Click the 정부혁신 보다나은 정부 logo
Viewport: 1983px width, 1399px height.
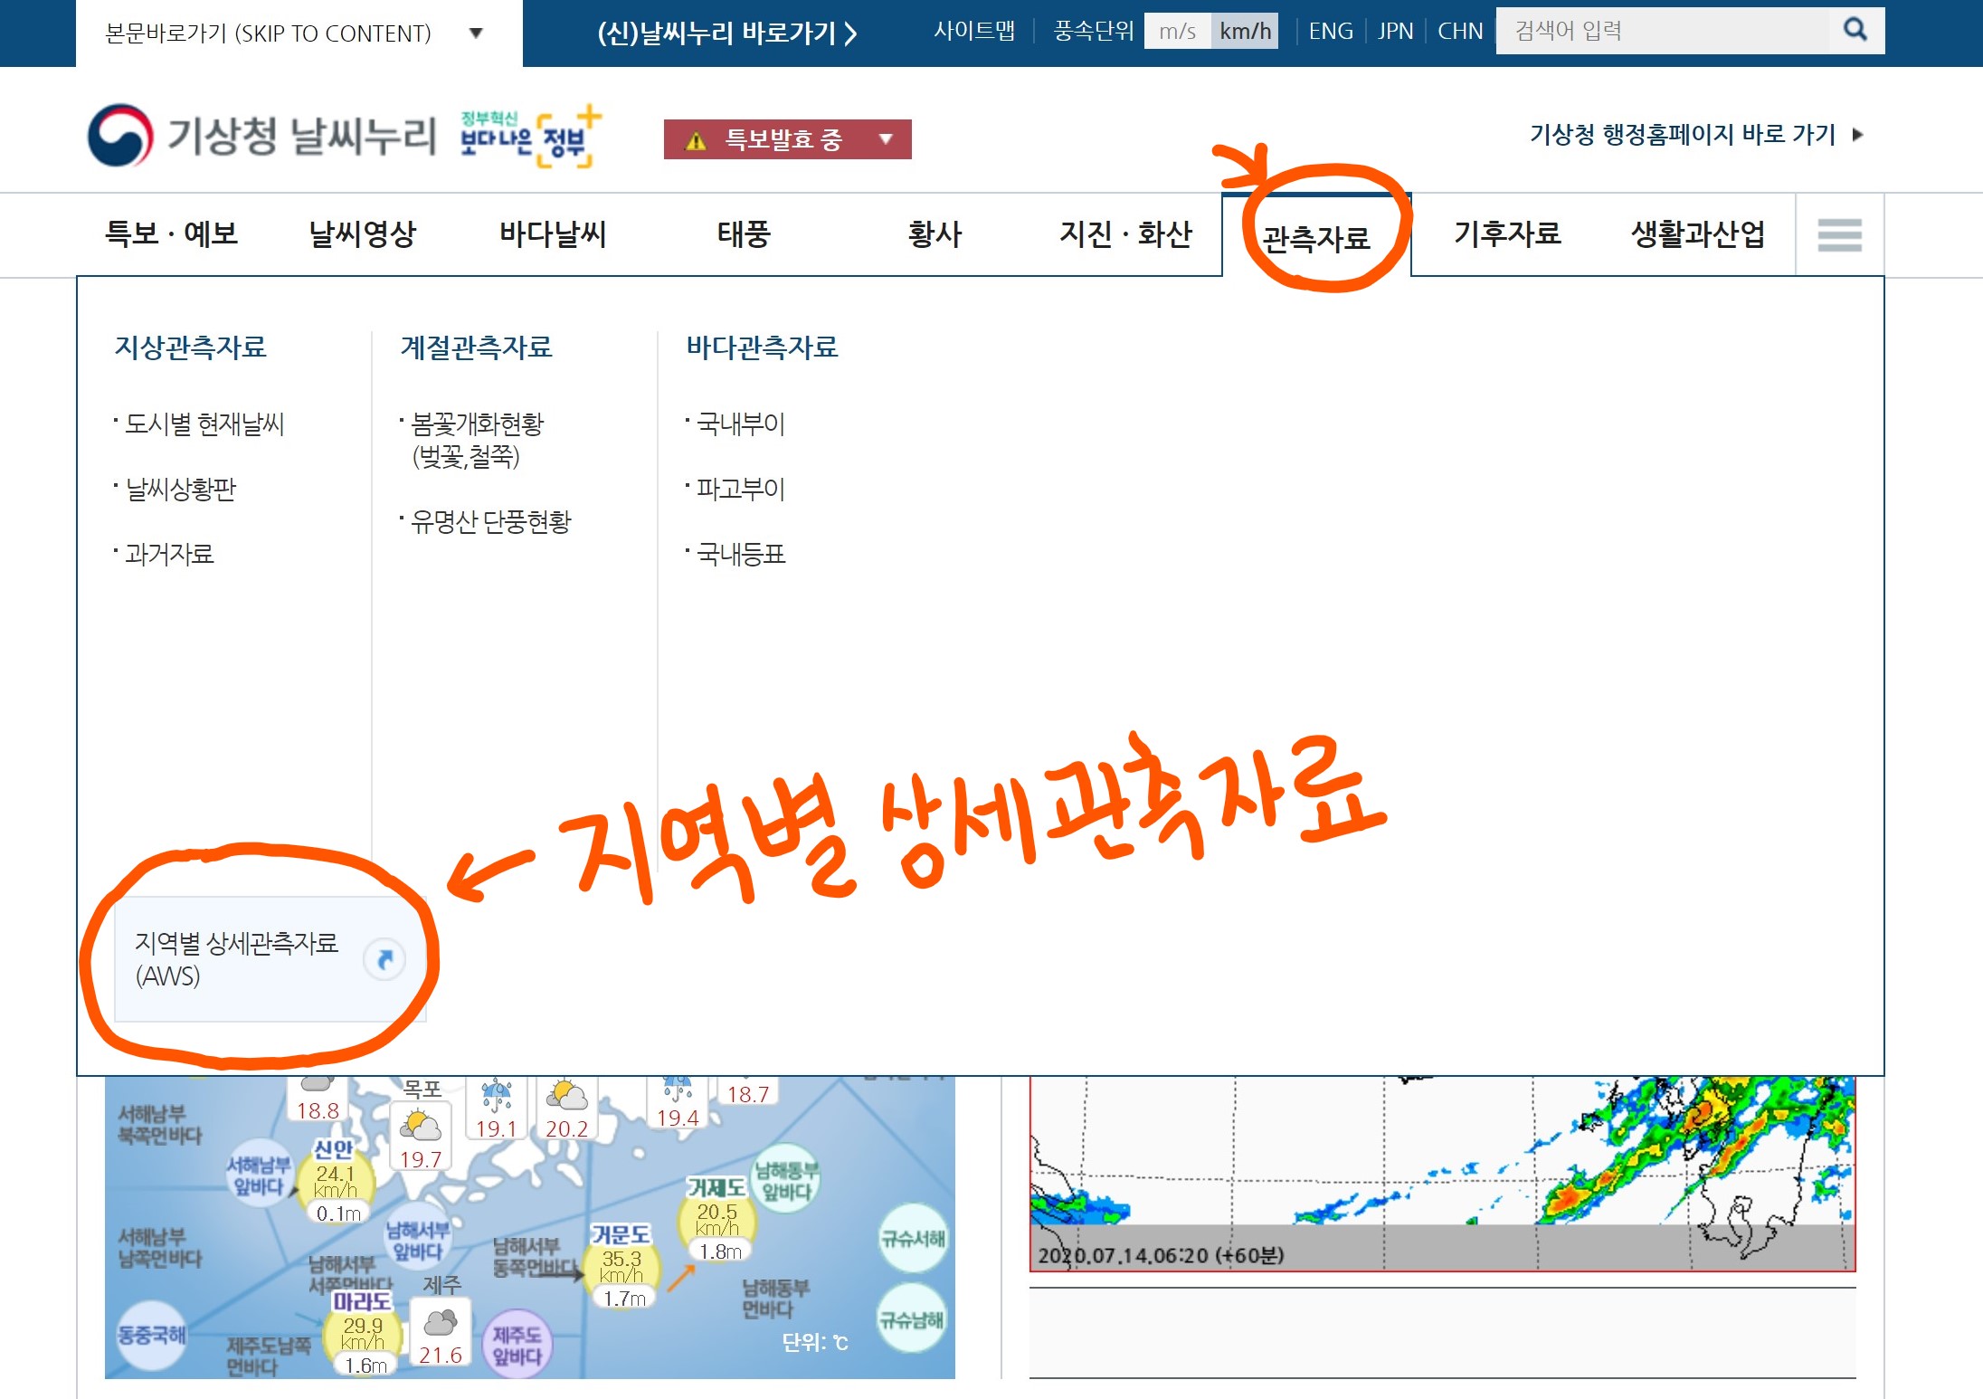coord(529,138)
